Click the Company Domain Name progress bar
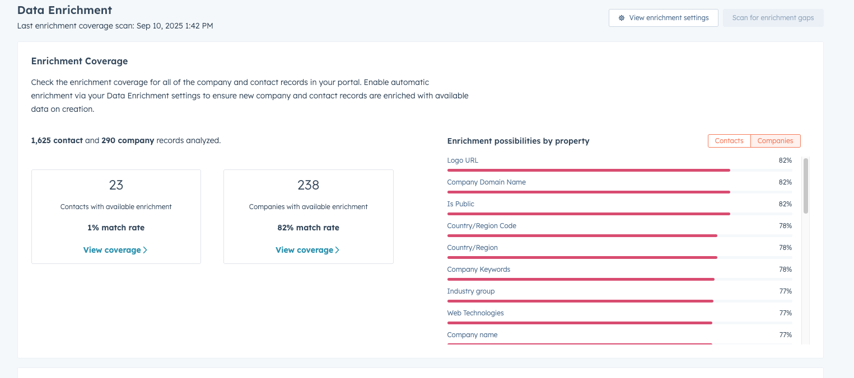The width and height of the screenshot is (854, 378). point(619,192)
